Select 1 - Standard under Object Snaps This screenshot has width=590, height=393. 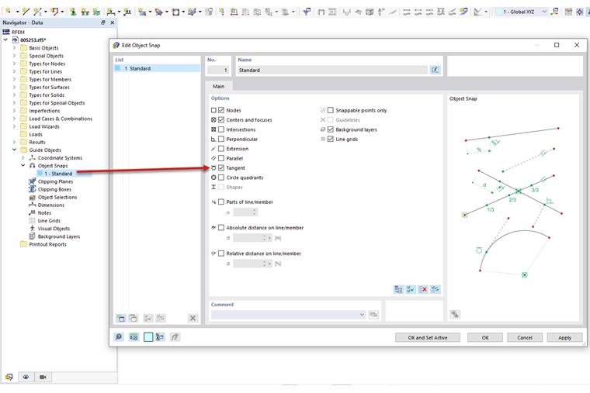click(x=58, y=174)
